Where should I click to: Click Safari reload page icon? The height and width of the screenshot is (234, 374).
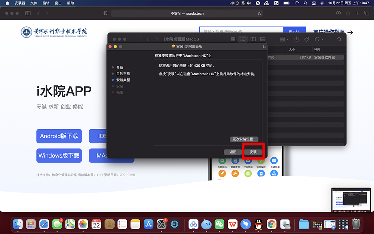(260, 13)
